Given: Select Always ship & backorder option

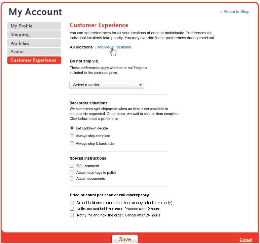Looking at the screenshot, I should (72, 144).
